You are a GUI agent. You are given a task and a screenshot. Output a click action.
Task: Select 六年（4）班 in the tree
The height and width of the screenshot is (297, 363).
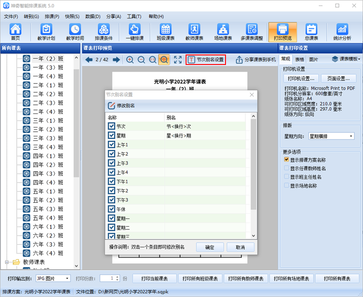(48, 253)
